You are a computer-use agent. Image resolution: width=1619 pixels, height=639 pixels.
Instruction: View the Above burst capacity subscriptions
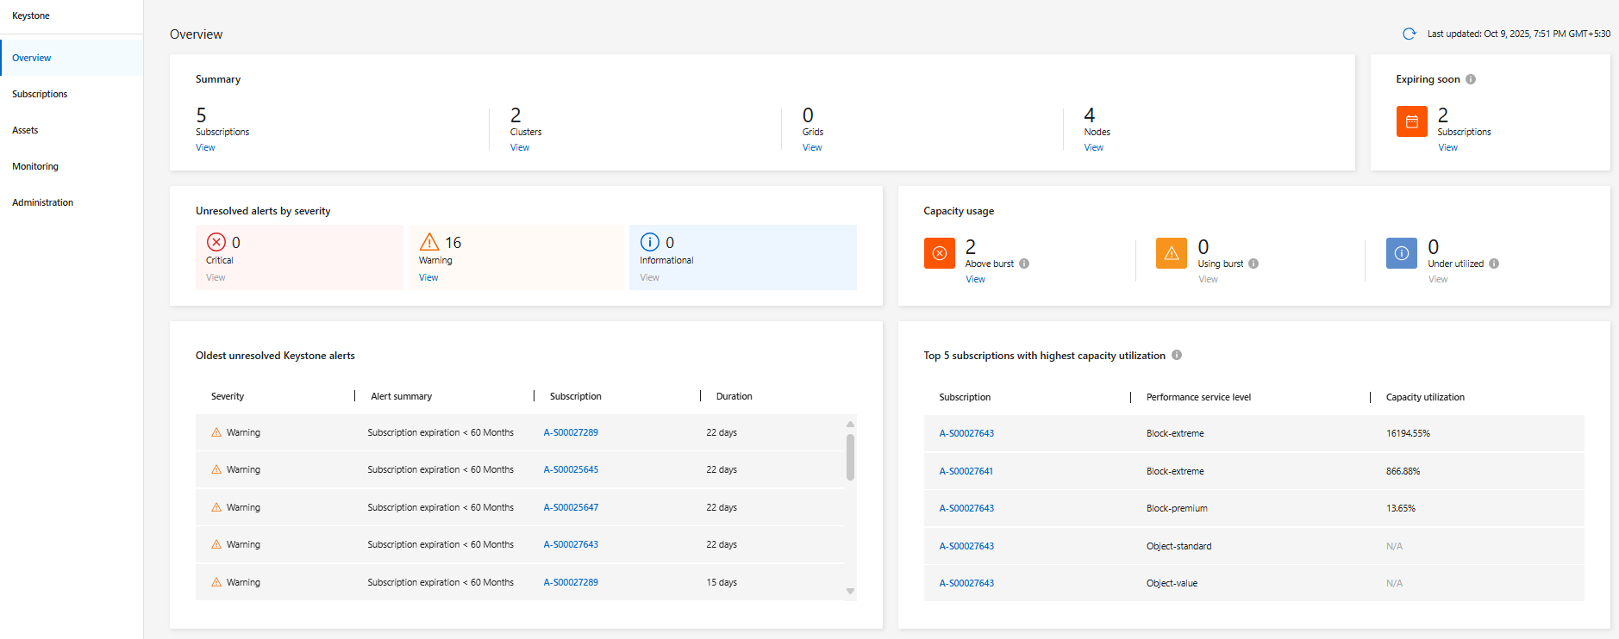[x=975, y=279]
